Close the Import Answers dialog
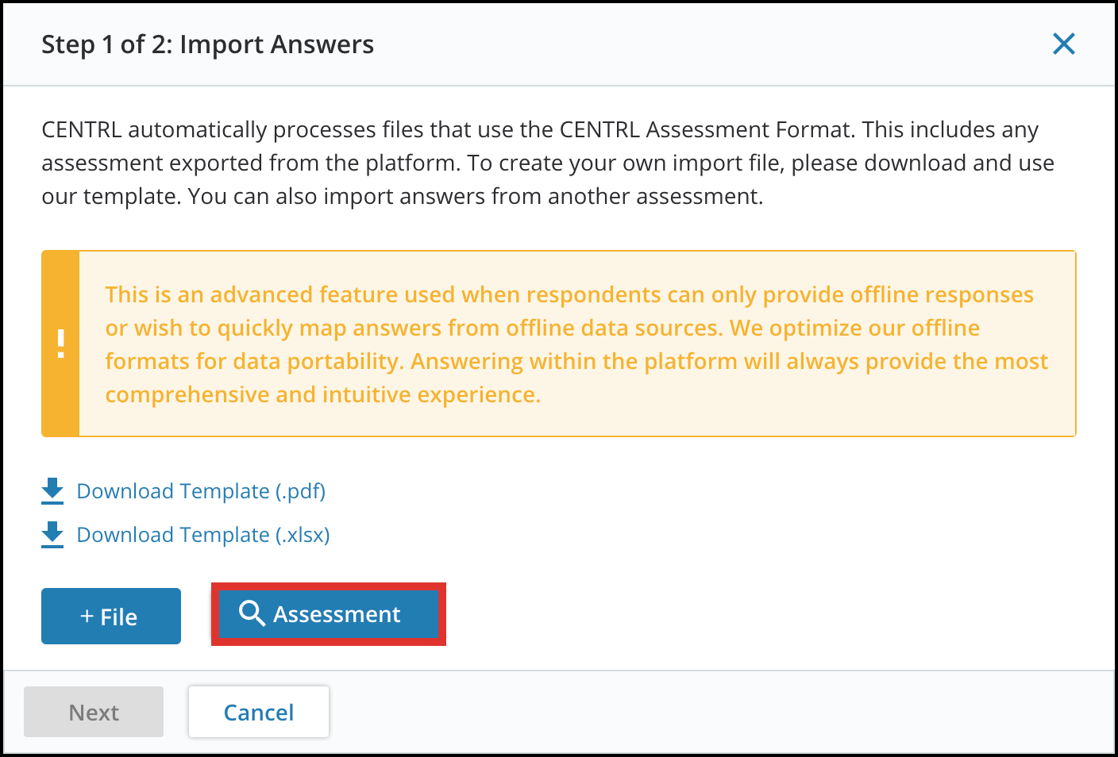Screen dimensions: 1118x757 pyautogui.click(x=1063, y=44)
